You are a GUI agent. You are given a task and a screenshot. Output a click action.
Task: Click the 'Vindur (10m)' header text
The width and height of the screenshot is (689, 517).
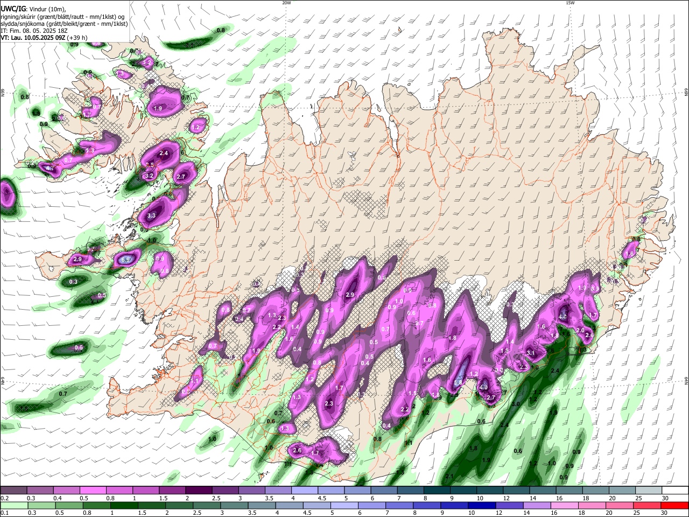(x=48, y=9)
